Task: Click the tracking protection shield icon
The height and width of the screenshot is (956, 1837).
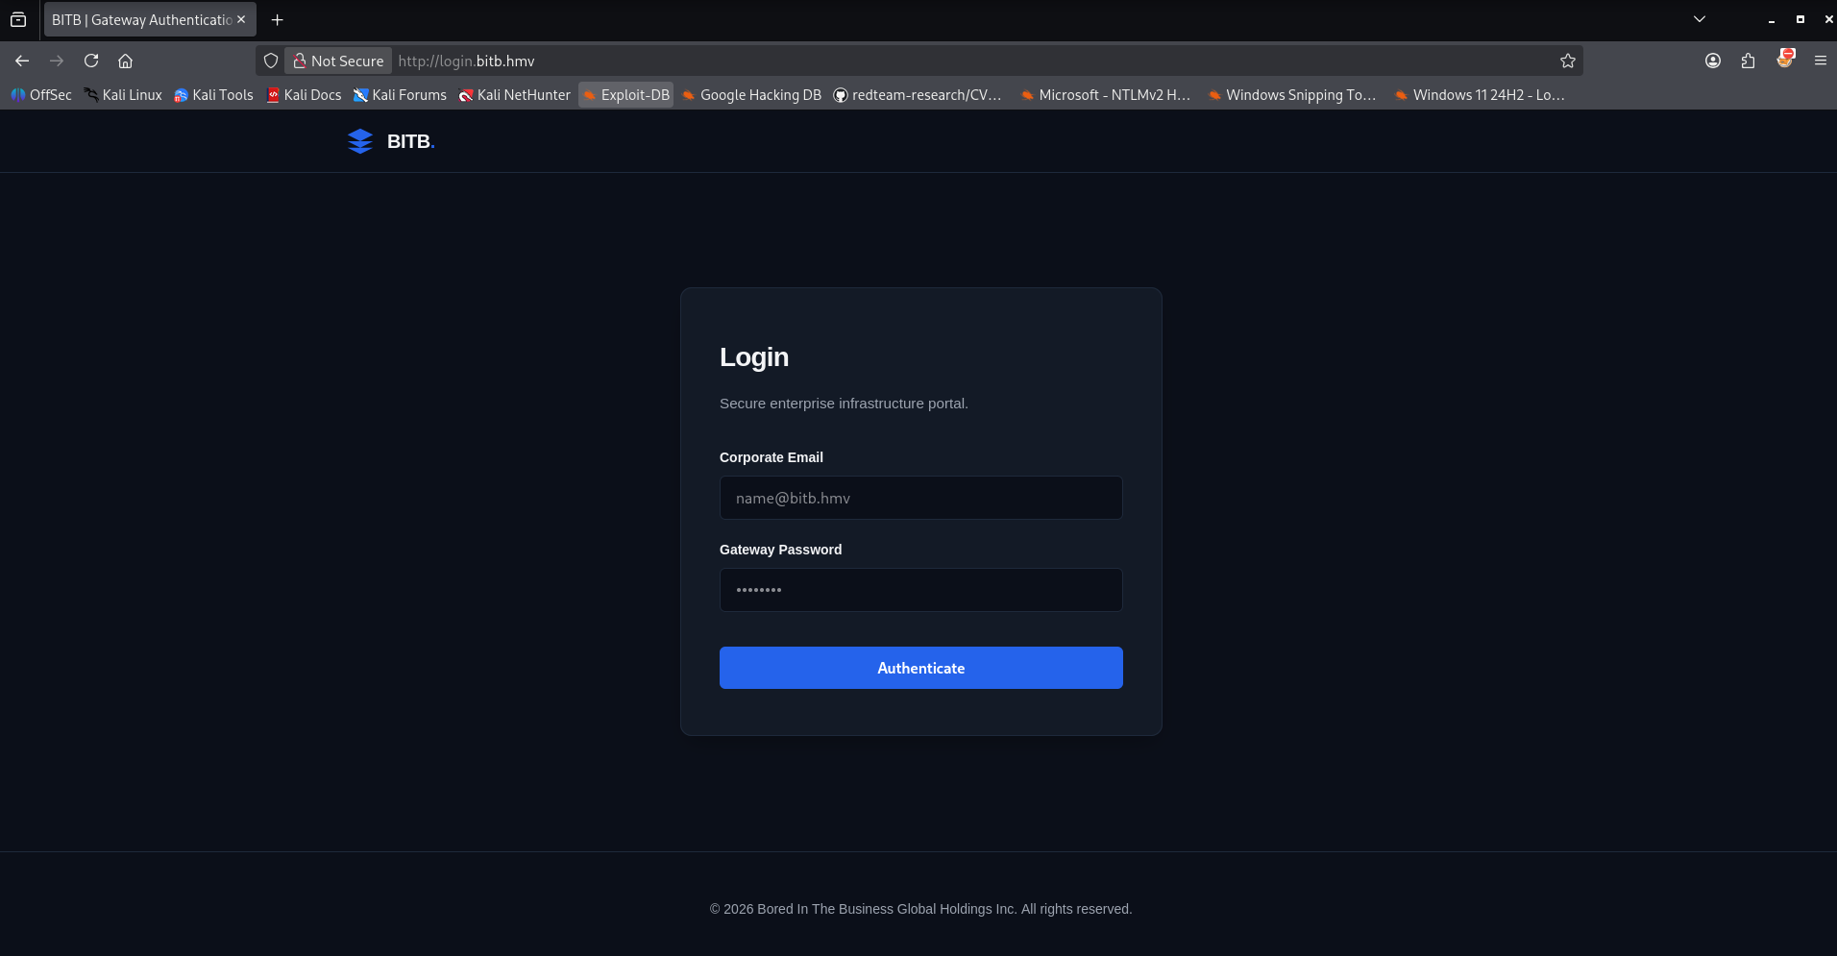Action: click(271, 61)
